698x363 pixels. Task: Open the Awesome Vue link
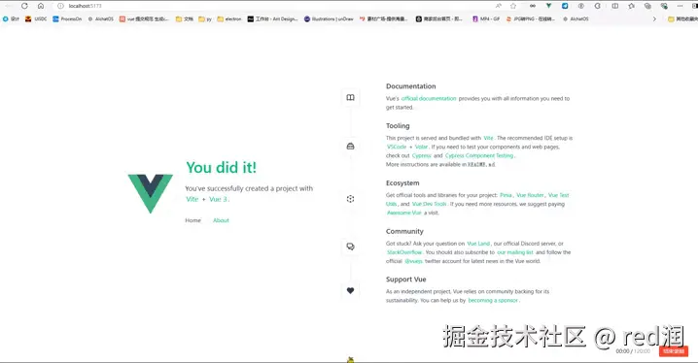[x=403, y=213]
